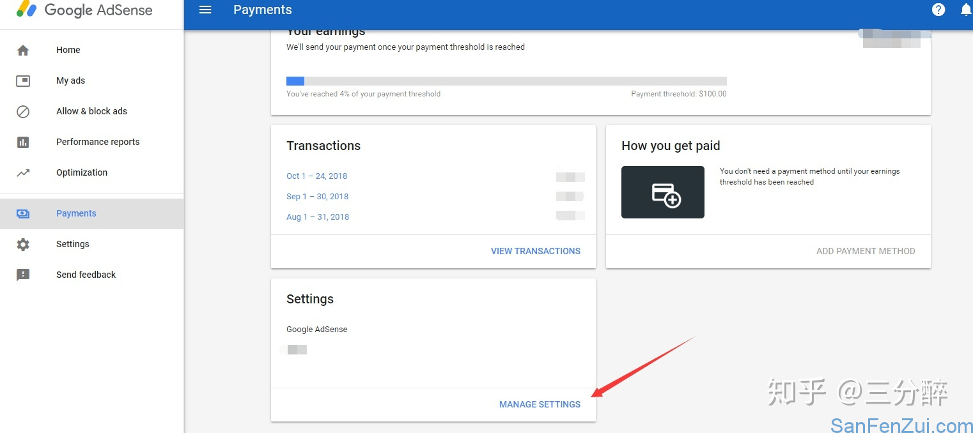
Task: Click the payment threshold progress bar
Action: [x=506, y=81]
